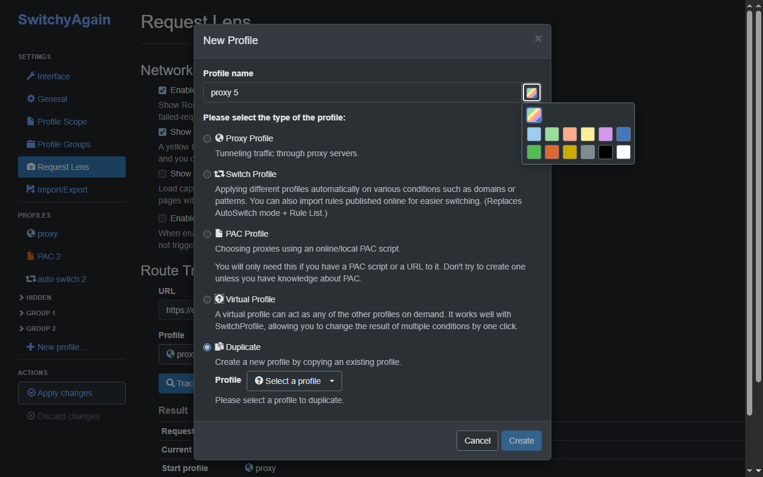Pick the dark blue color swatch
763x477 pixels.
click(624, 134)
